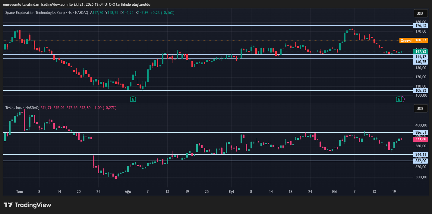
Task: Click the 130,00 price axis tick
Action: point(421,68)
